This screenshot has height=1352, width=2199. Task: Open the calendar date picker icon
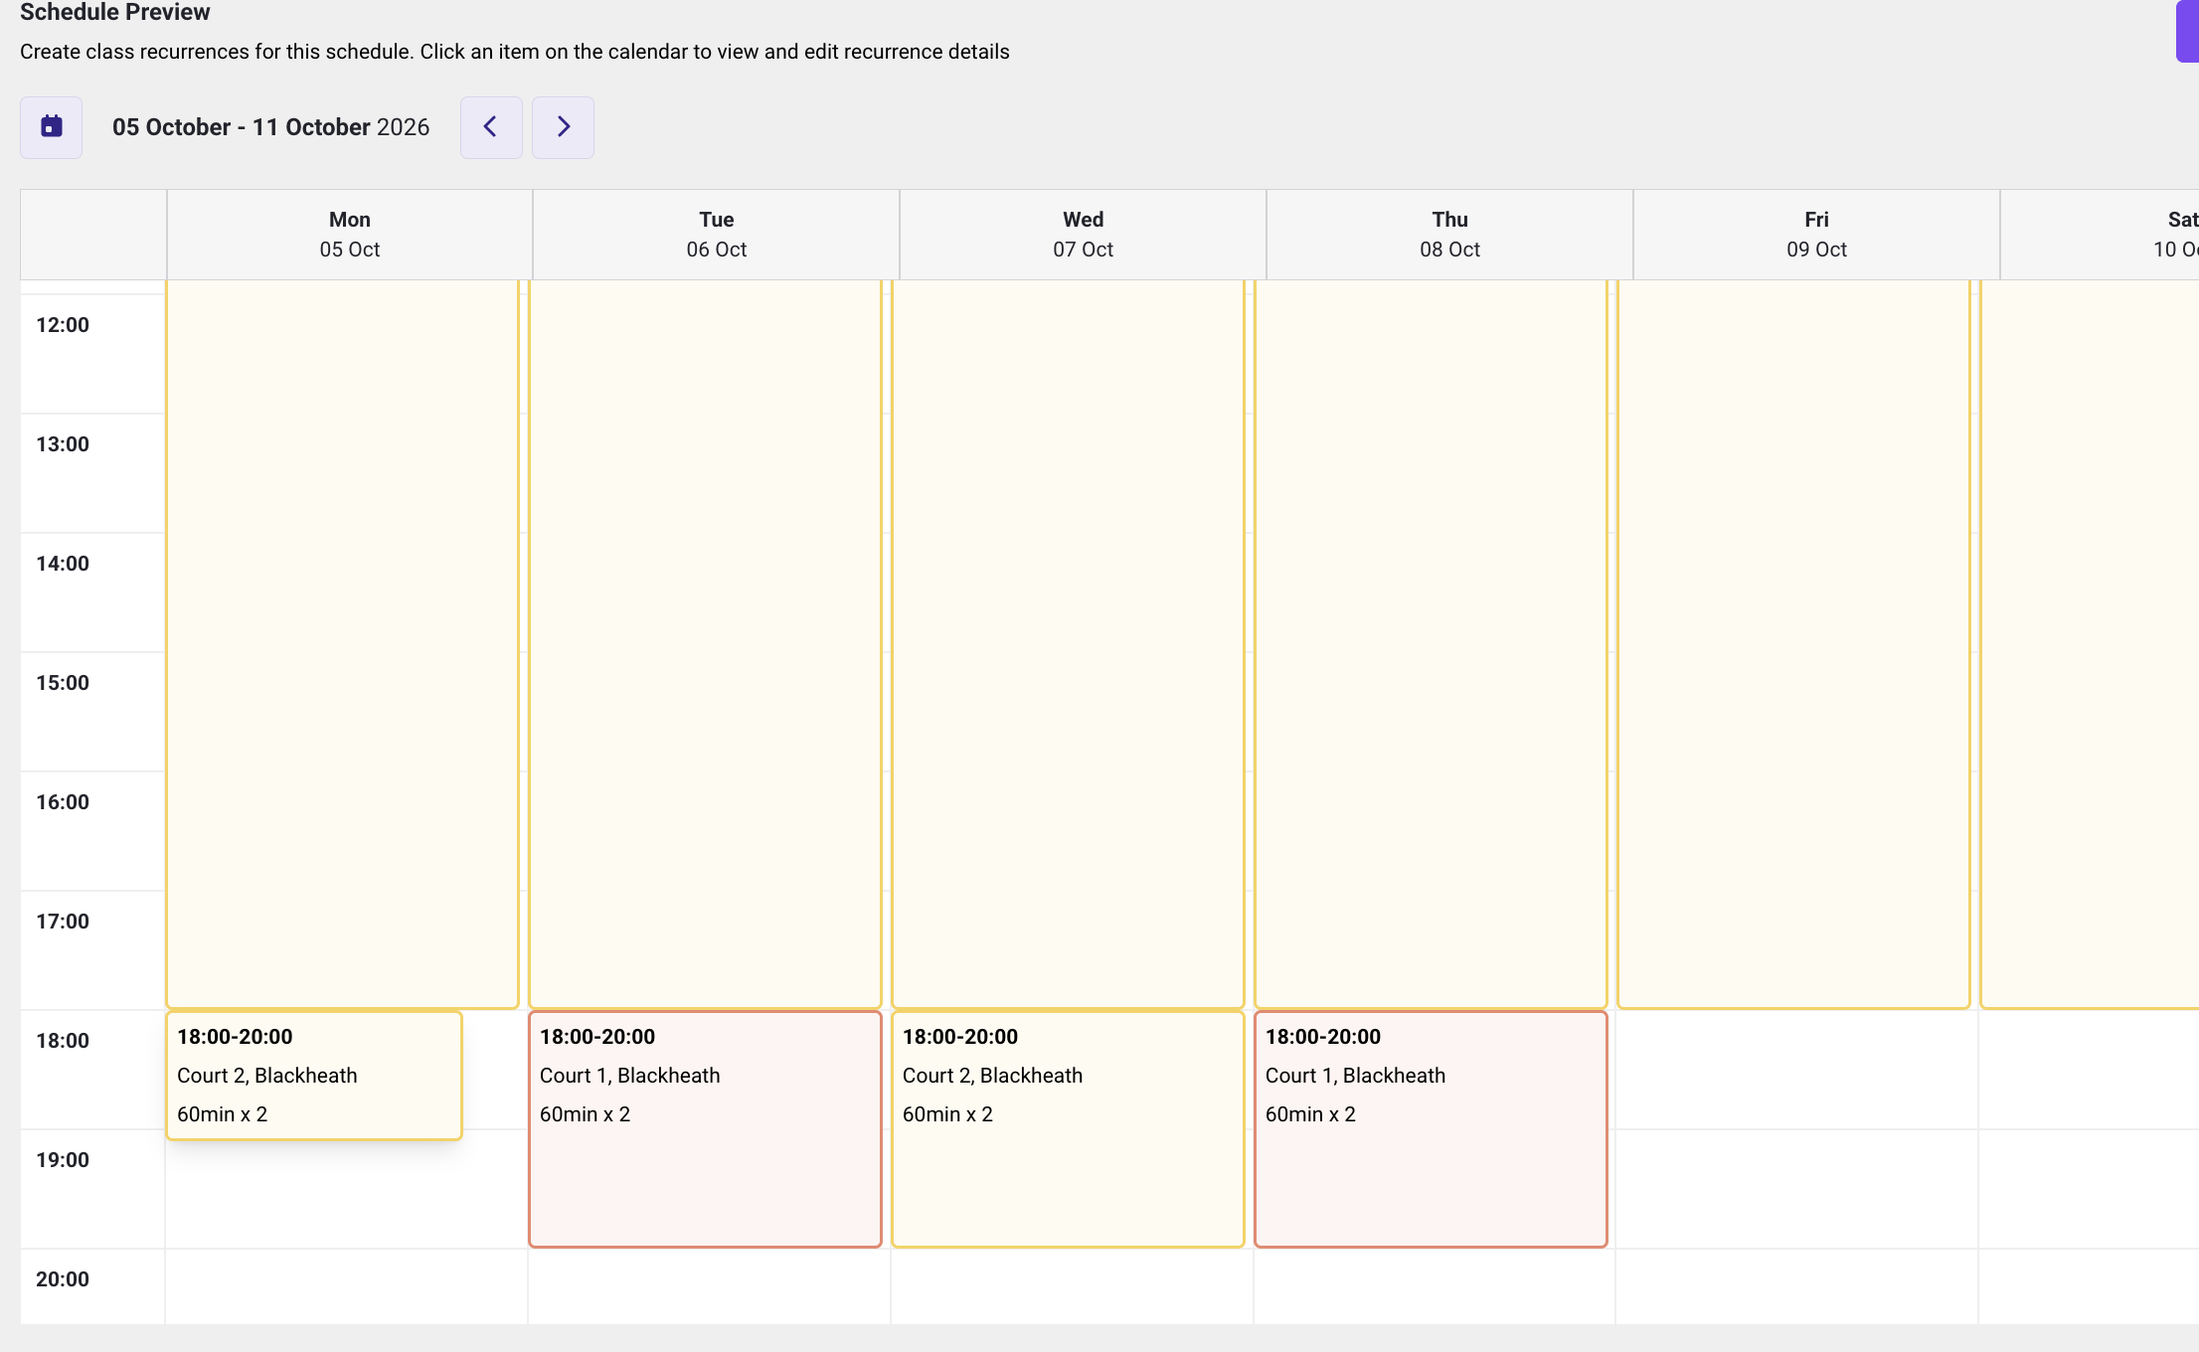tap(52, 127)
